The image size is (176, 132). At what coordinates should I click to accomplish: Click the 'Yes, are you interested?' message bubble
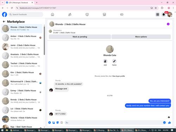pyautogui.click(x=159, y=101)
